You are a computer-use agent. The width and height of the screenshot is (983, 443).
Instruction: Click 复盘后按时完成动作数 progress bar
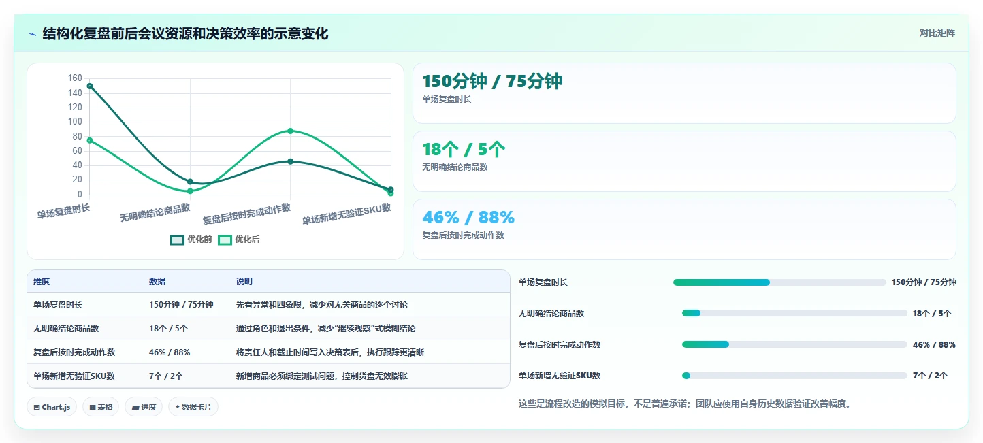794,344
